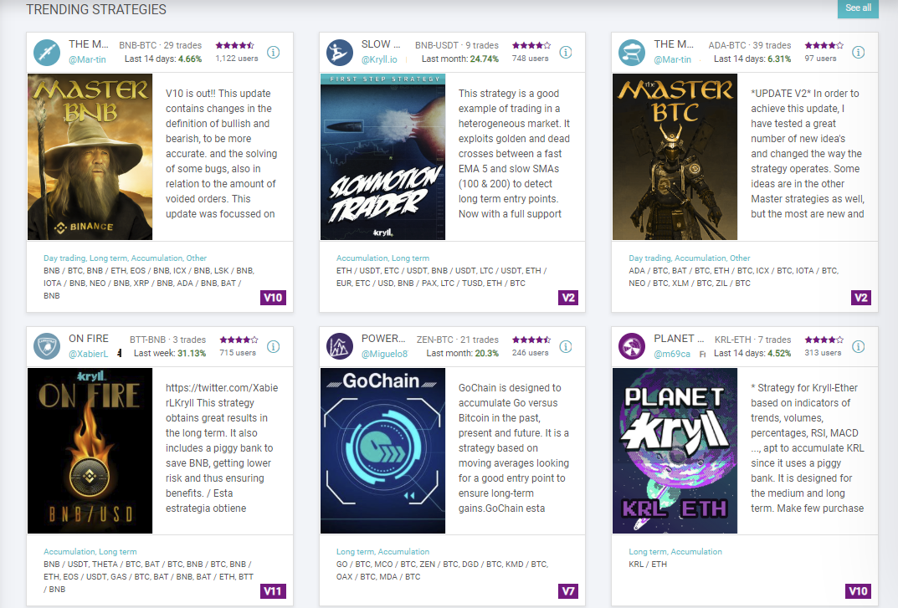Viewport: 898px width, 608px height.
Task: Click the rocket avatar of BNB-BTC strategy
Action: 47,52
